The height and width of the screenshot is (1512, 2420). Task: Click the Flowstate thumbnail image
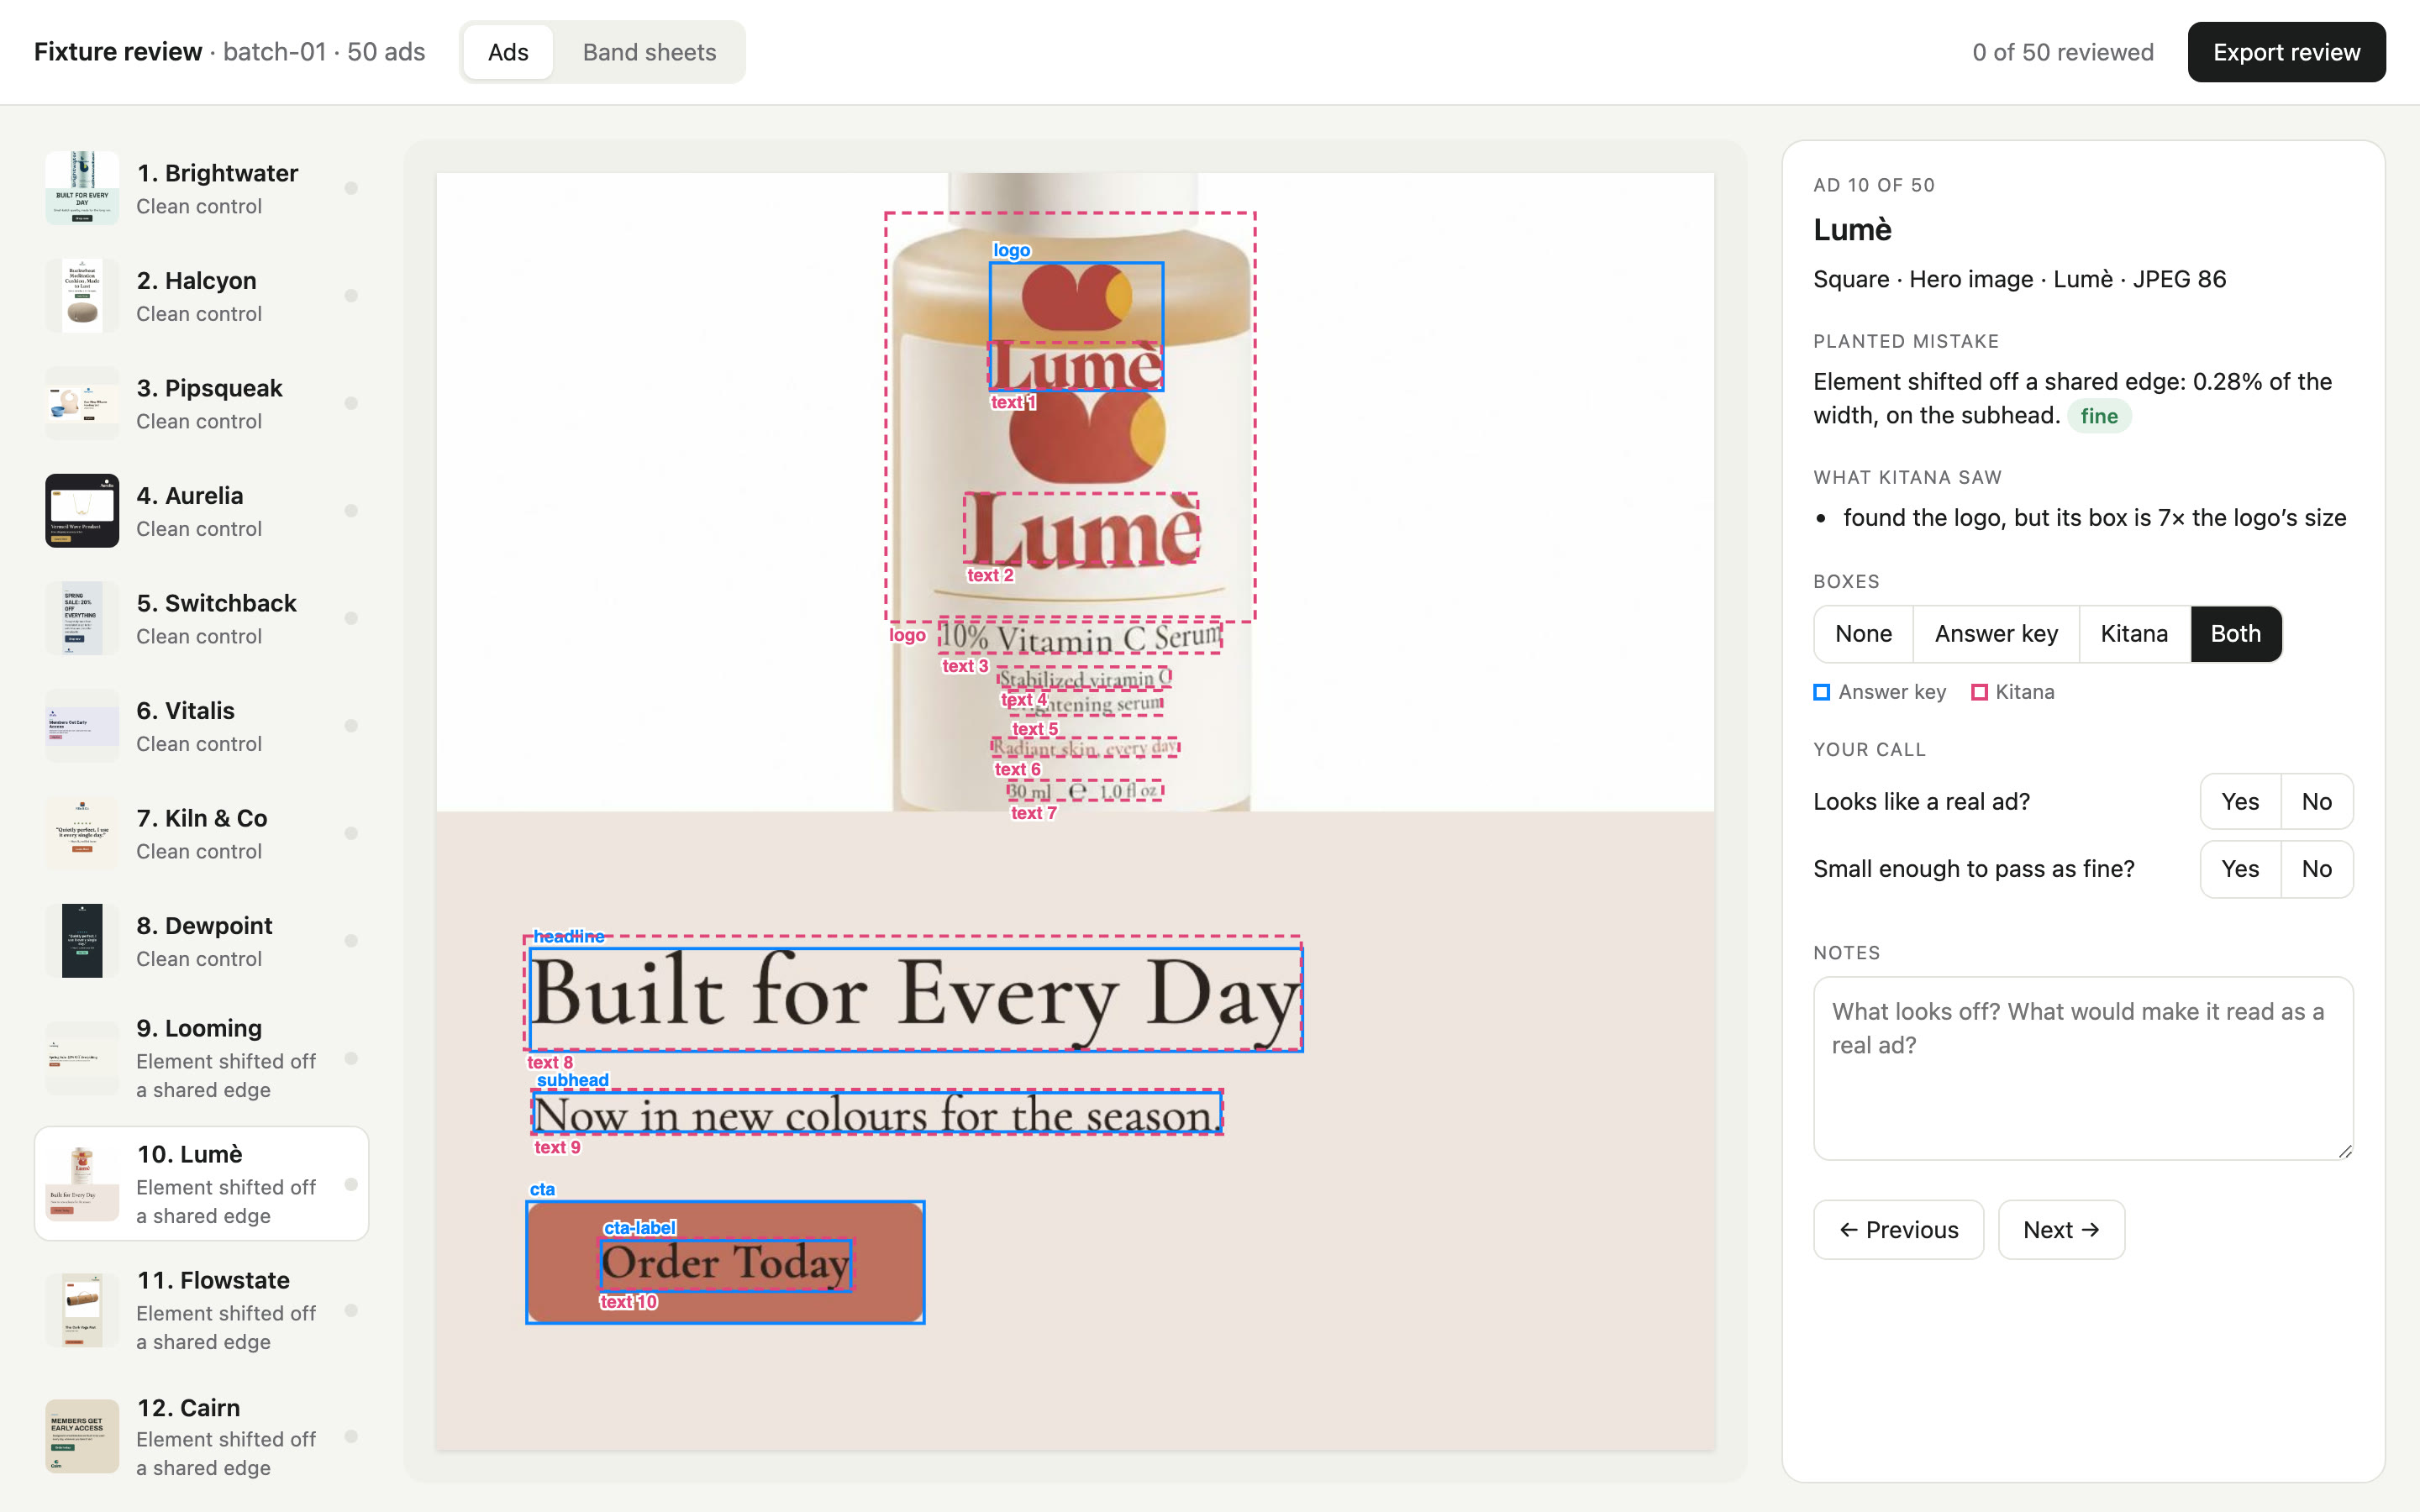coord(82,1311)
